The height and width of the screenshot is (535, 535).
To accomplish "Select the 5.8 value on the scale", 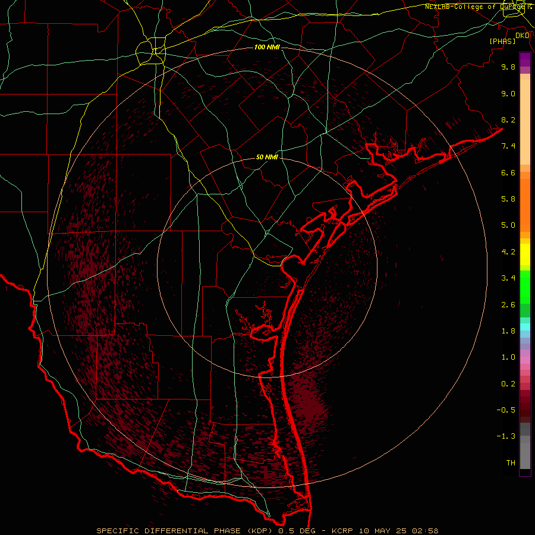I will click(x=508, y=199).
